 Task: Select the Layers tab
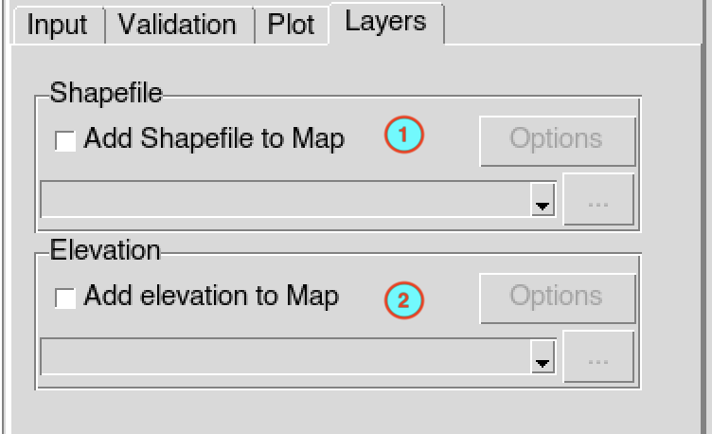tap(386, 23)
